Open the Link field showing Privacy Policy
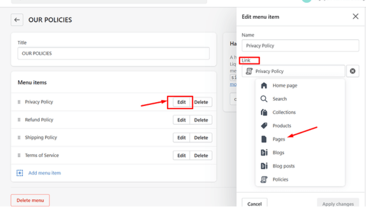Image resolution: width=366 pixels, height=207 pixels. tap(293, 71)
